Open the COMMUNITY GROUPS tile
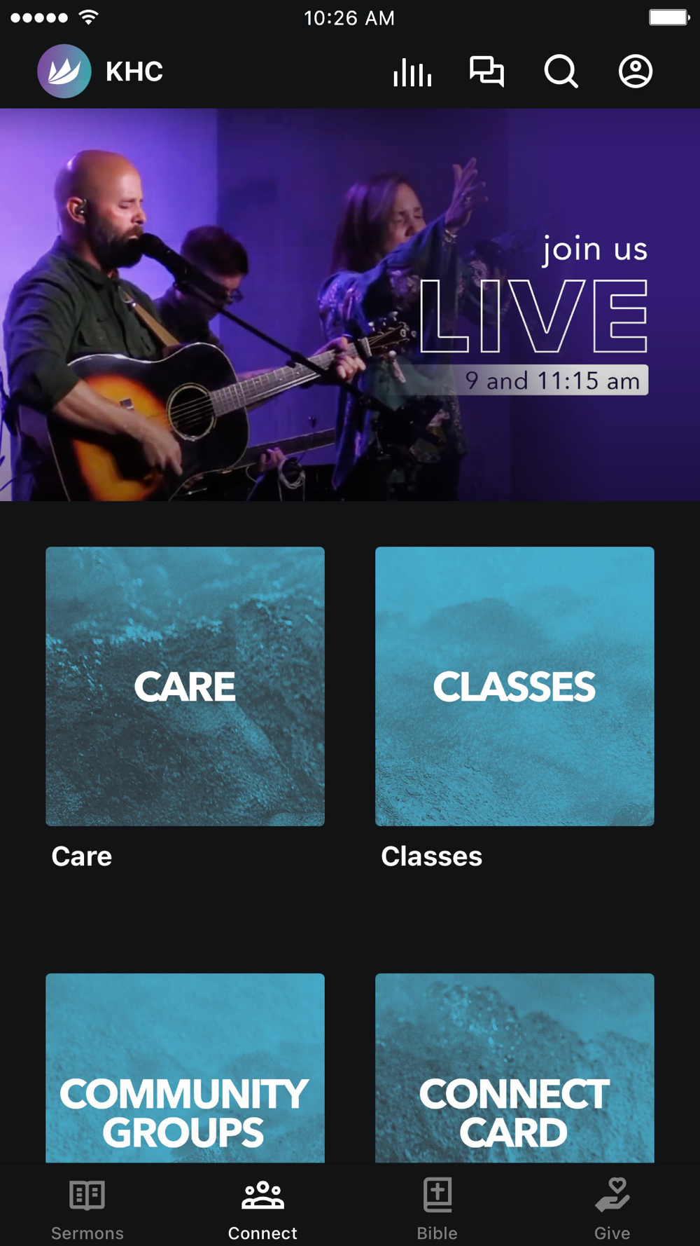 click(185, 1068)
